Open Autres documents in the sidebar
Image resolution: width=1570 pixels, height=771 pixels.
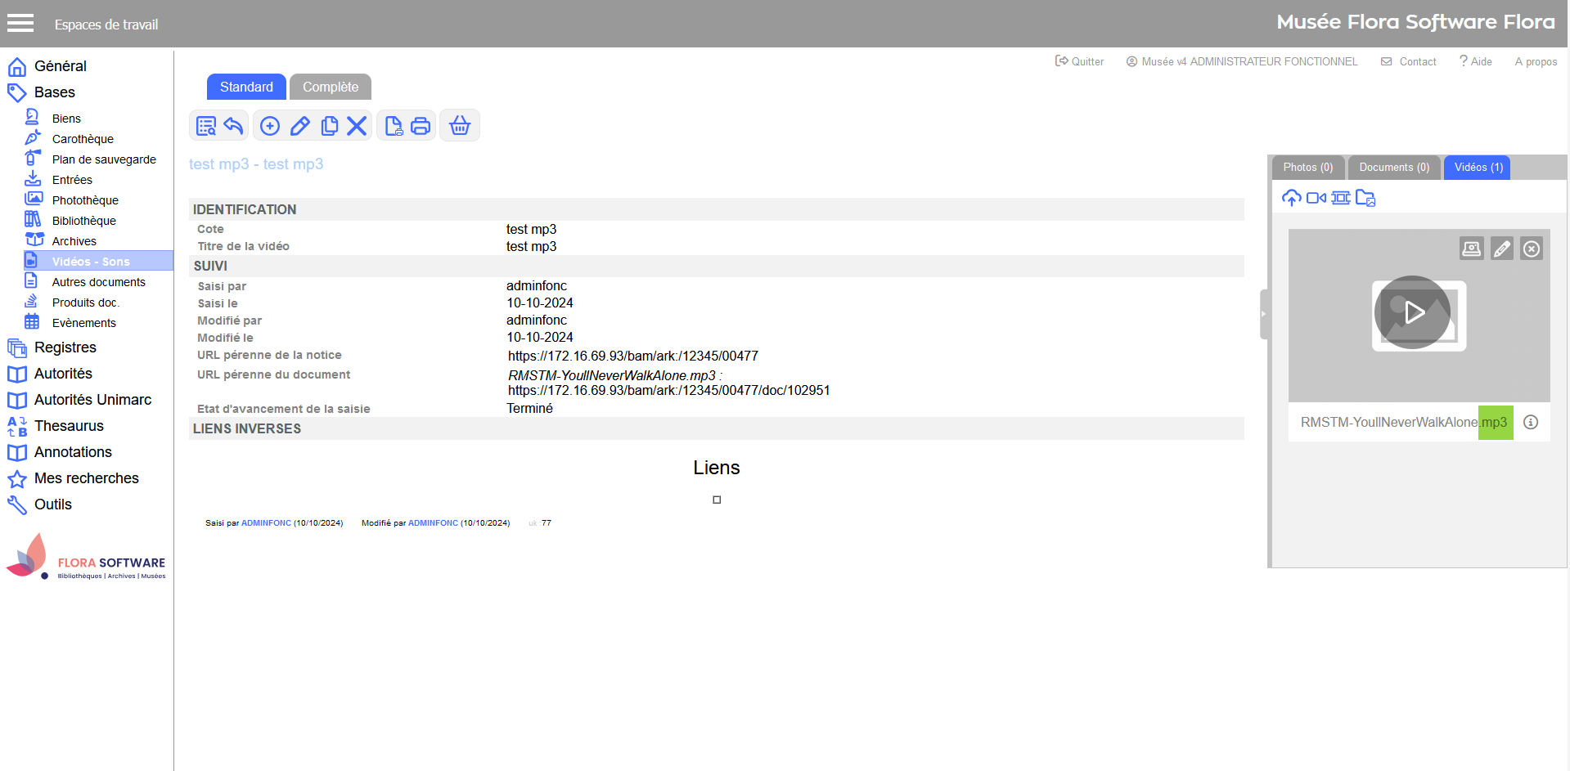point(98,282)
